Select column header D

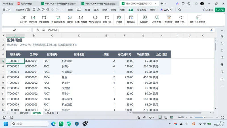click(79, 36)
